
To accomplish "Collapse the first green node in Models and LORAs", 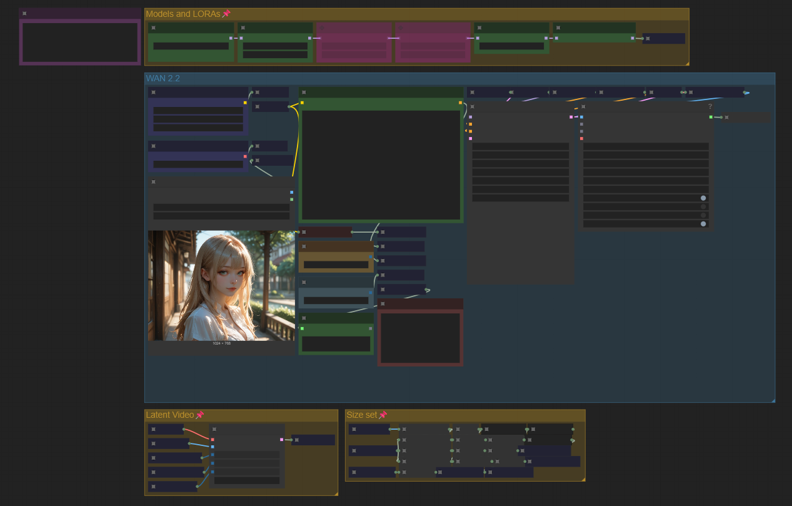I will (x=153, y=28).
